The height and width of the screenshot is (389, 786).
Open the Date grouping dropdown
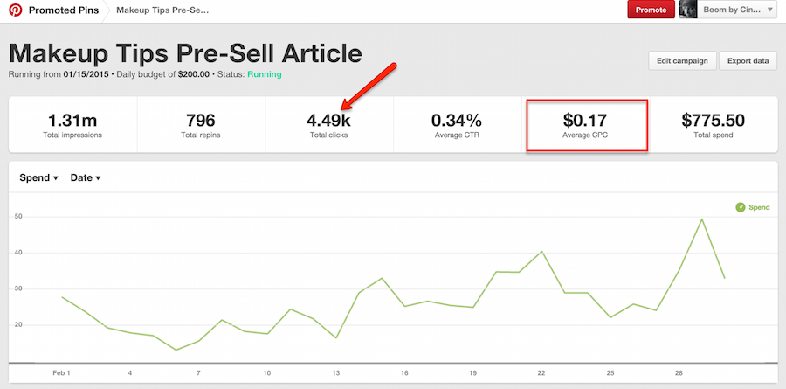[x=86, y=177]
